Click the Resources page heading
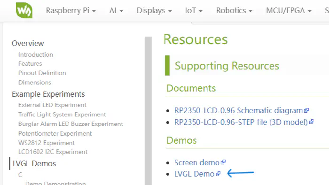The height and width of the screenshot is (185, 329). click(196, 39)
